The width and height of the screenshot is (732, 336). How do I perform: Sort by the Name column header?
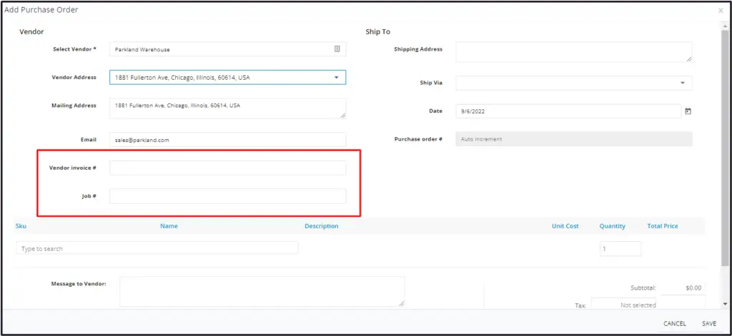[x=169, y=226]
